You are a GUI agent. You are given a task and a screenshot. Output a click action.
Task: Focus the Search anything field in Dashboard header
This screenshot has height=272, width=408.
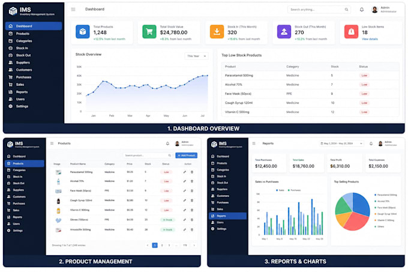[x=319, y=10]
